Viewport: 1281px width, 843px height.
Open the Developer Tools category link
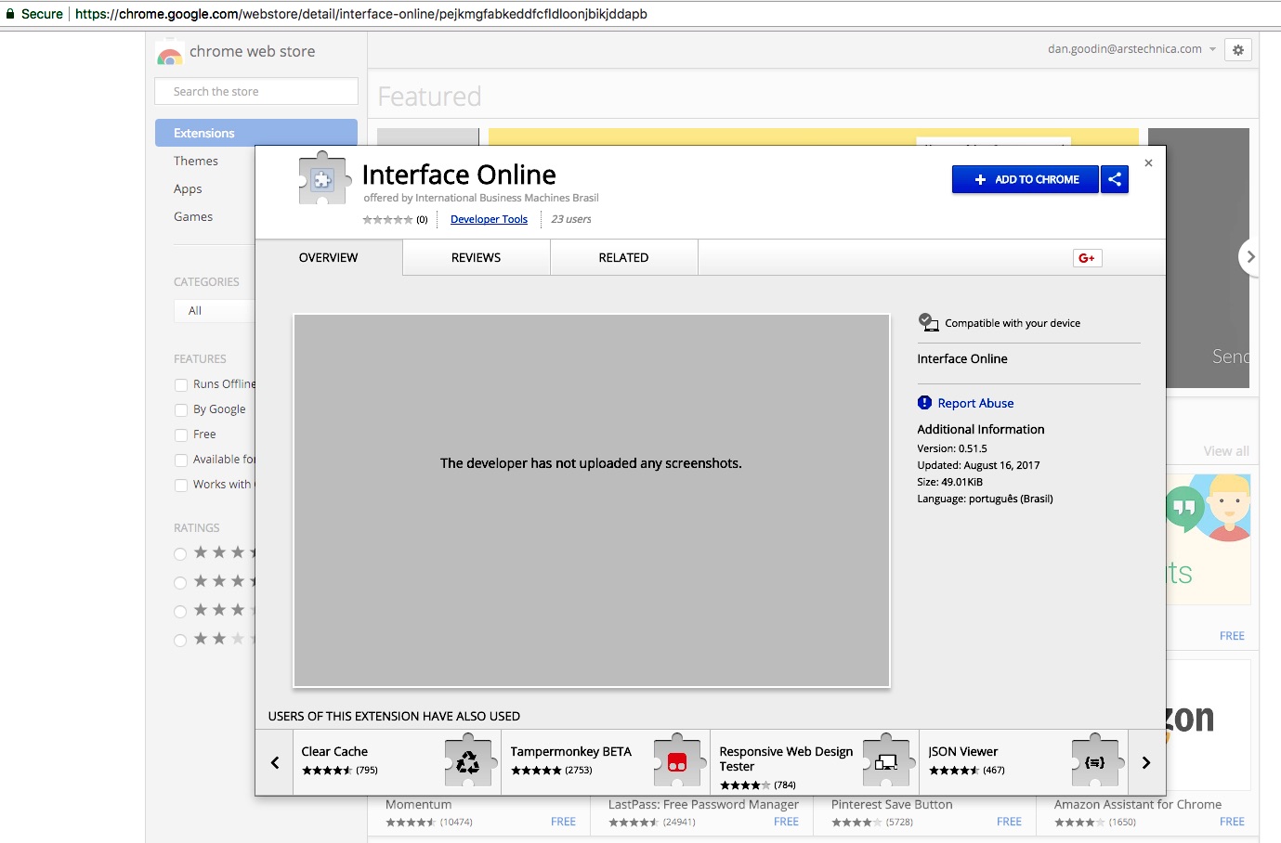point(489,219)
